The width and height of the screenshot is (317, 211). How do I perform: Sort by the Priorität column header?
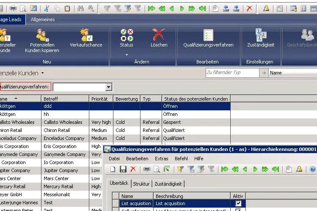click(101, 99)
